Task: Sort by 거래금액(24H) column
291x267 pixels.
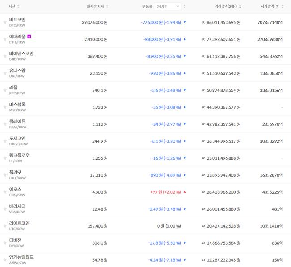Action: (227, 7)
